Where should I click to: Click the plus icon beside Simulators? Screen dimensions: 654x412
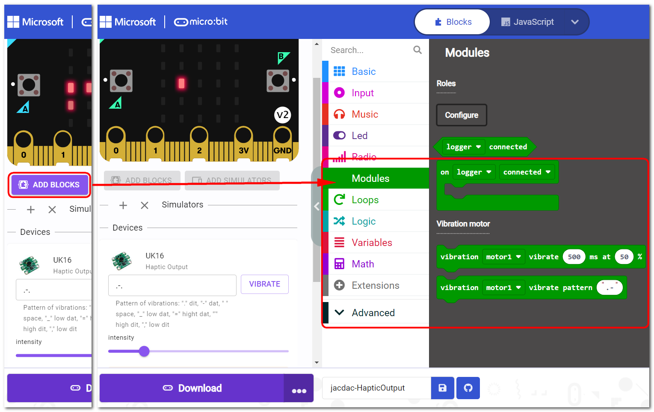123,205
